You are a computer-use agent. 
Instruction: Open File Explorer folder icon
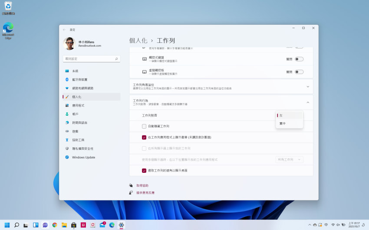[64, 225]
